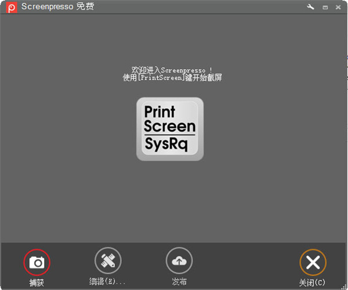Click the window minimize icon in title bar
The image size is (348, 290).
tap(325, 7)
